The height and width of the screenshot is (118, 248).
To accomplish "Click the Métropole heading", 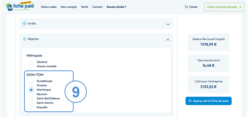I will coord(34,56).
